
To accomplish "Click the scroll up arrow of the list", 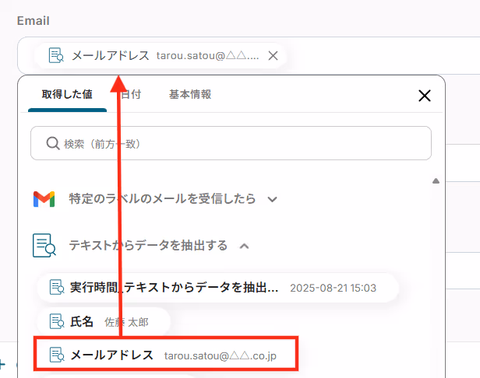I will click(x=436, y=181).
